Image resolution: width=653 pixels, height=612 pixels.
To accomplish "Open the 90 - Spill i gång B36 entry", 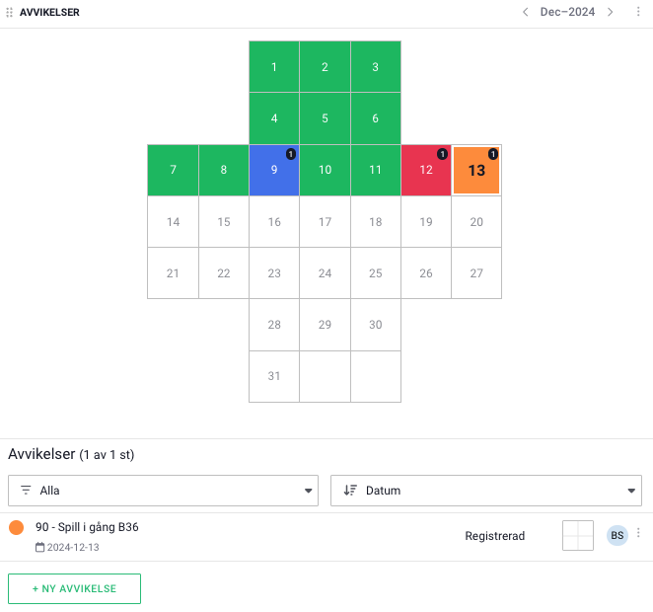I will [87, 527].
